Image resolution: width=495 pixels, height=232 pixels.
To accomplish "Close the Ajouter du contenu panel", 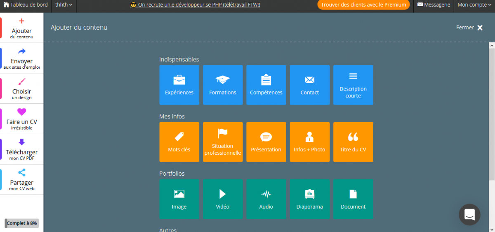I will [x=469, y=28].
